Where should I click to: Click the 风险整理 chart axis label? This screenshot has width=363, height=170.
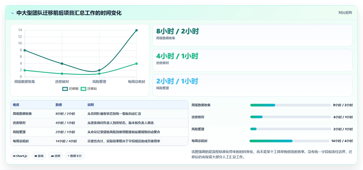tap(99, 82)
